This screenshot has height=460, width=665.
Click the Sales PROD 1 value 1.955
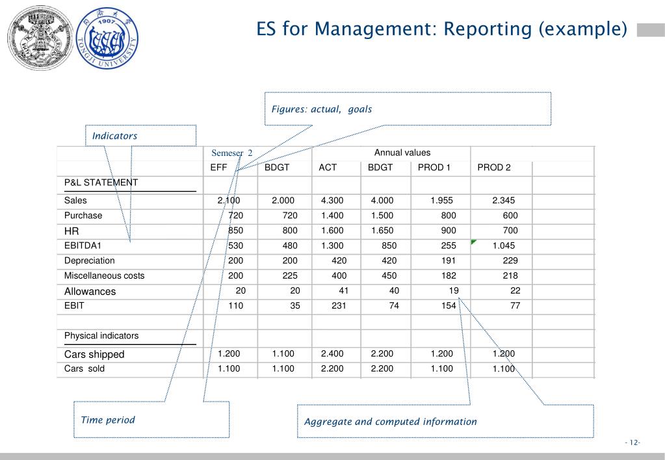pyautogui.click(x=442, y=201)
